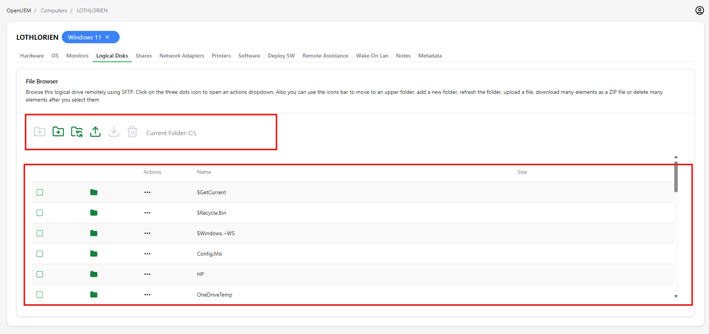Screen dimensions: 709x334
Task: Click the scrollbar down arrow
Action: coord(676,297)
